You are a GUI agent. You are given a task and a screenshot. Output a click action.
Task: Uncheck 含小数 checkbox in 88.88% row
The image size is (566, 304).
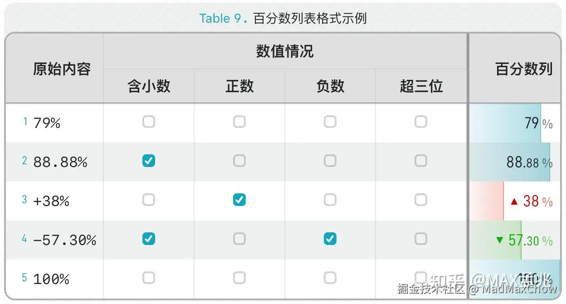[x=148, y=161]
